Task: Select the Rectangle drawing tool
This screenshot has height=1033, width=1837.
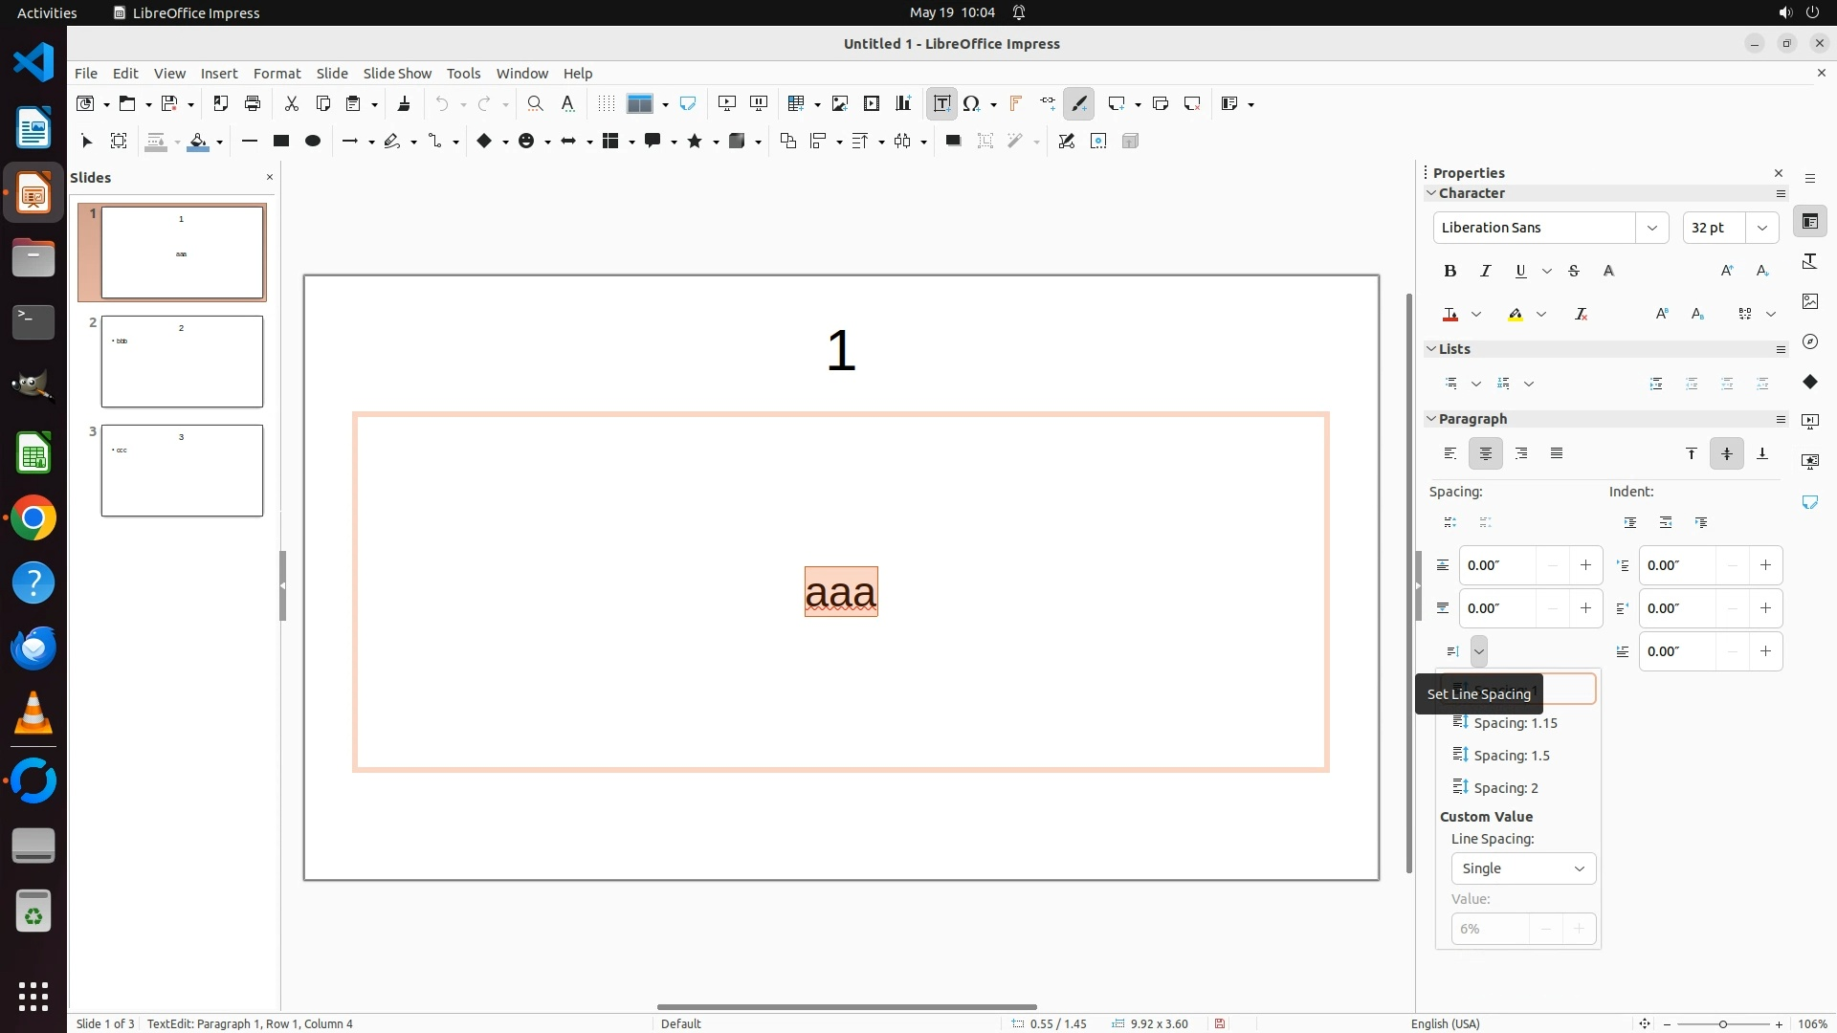Action: 280,141
